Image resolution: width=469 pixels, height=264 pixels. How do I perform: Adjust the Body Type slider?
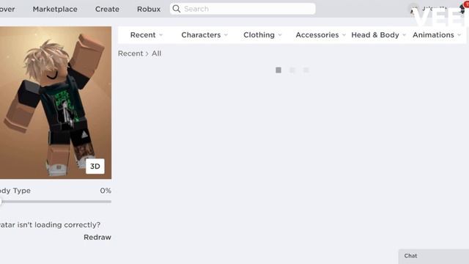pyautogui.click(x=56, y=202)
